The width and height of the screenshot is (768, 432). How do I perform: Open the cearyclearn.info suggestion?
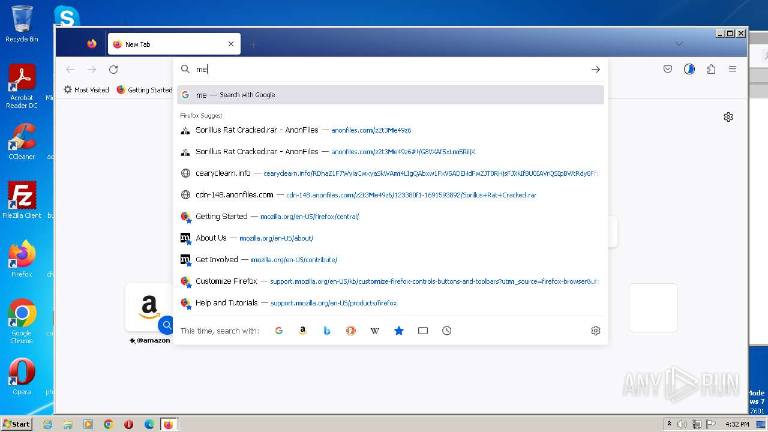391,173
